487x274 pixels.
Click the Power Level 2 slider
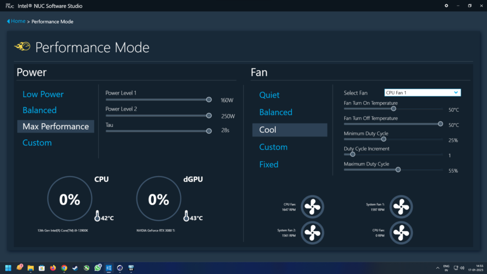pos(158,116)
